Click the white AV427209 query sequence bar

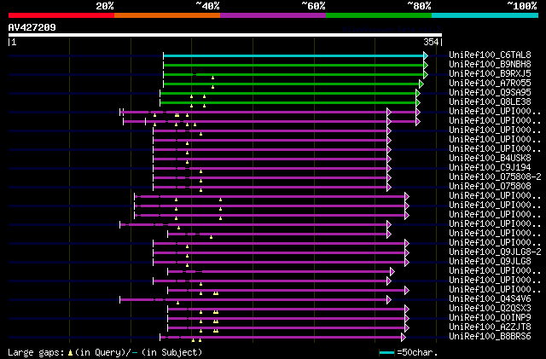pos(225,35)
